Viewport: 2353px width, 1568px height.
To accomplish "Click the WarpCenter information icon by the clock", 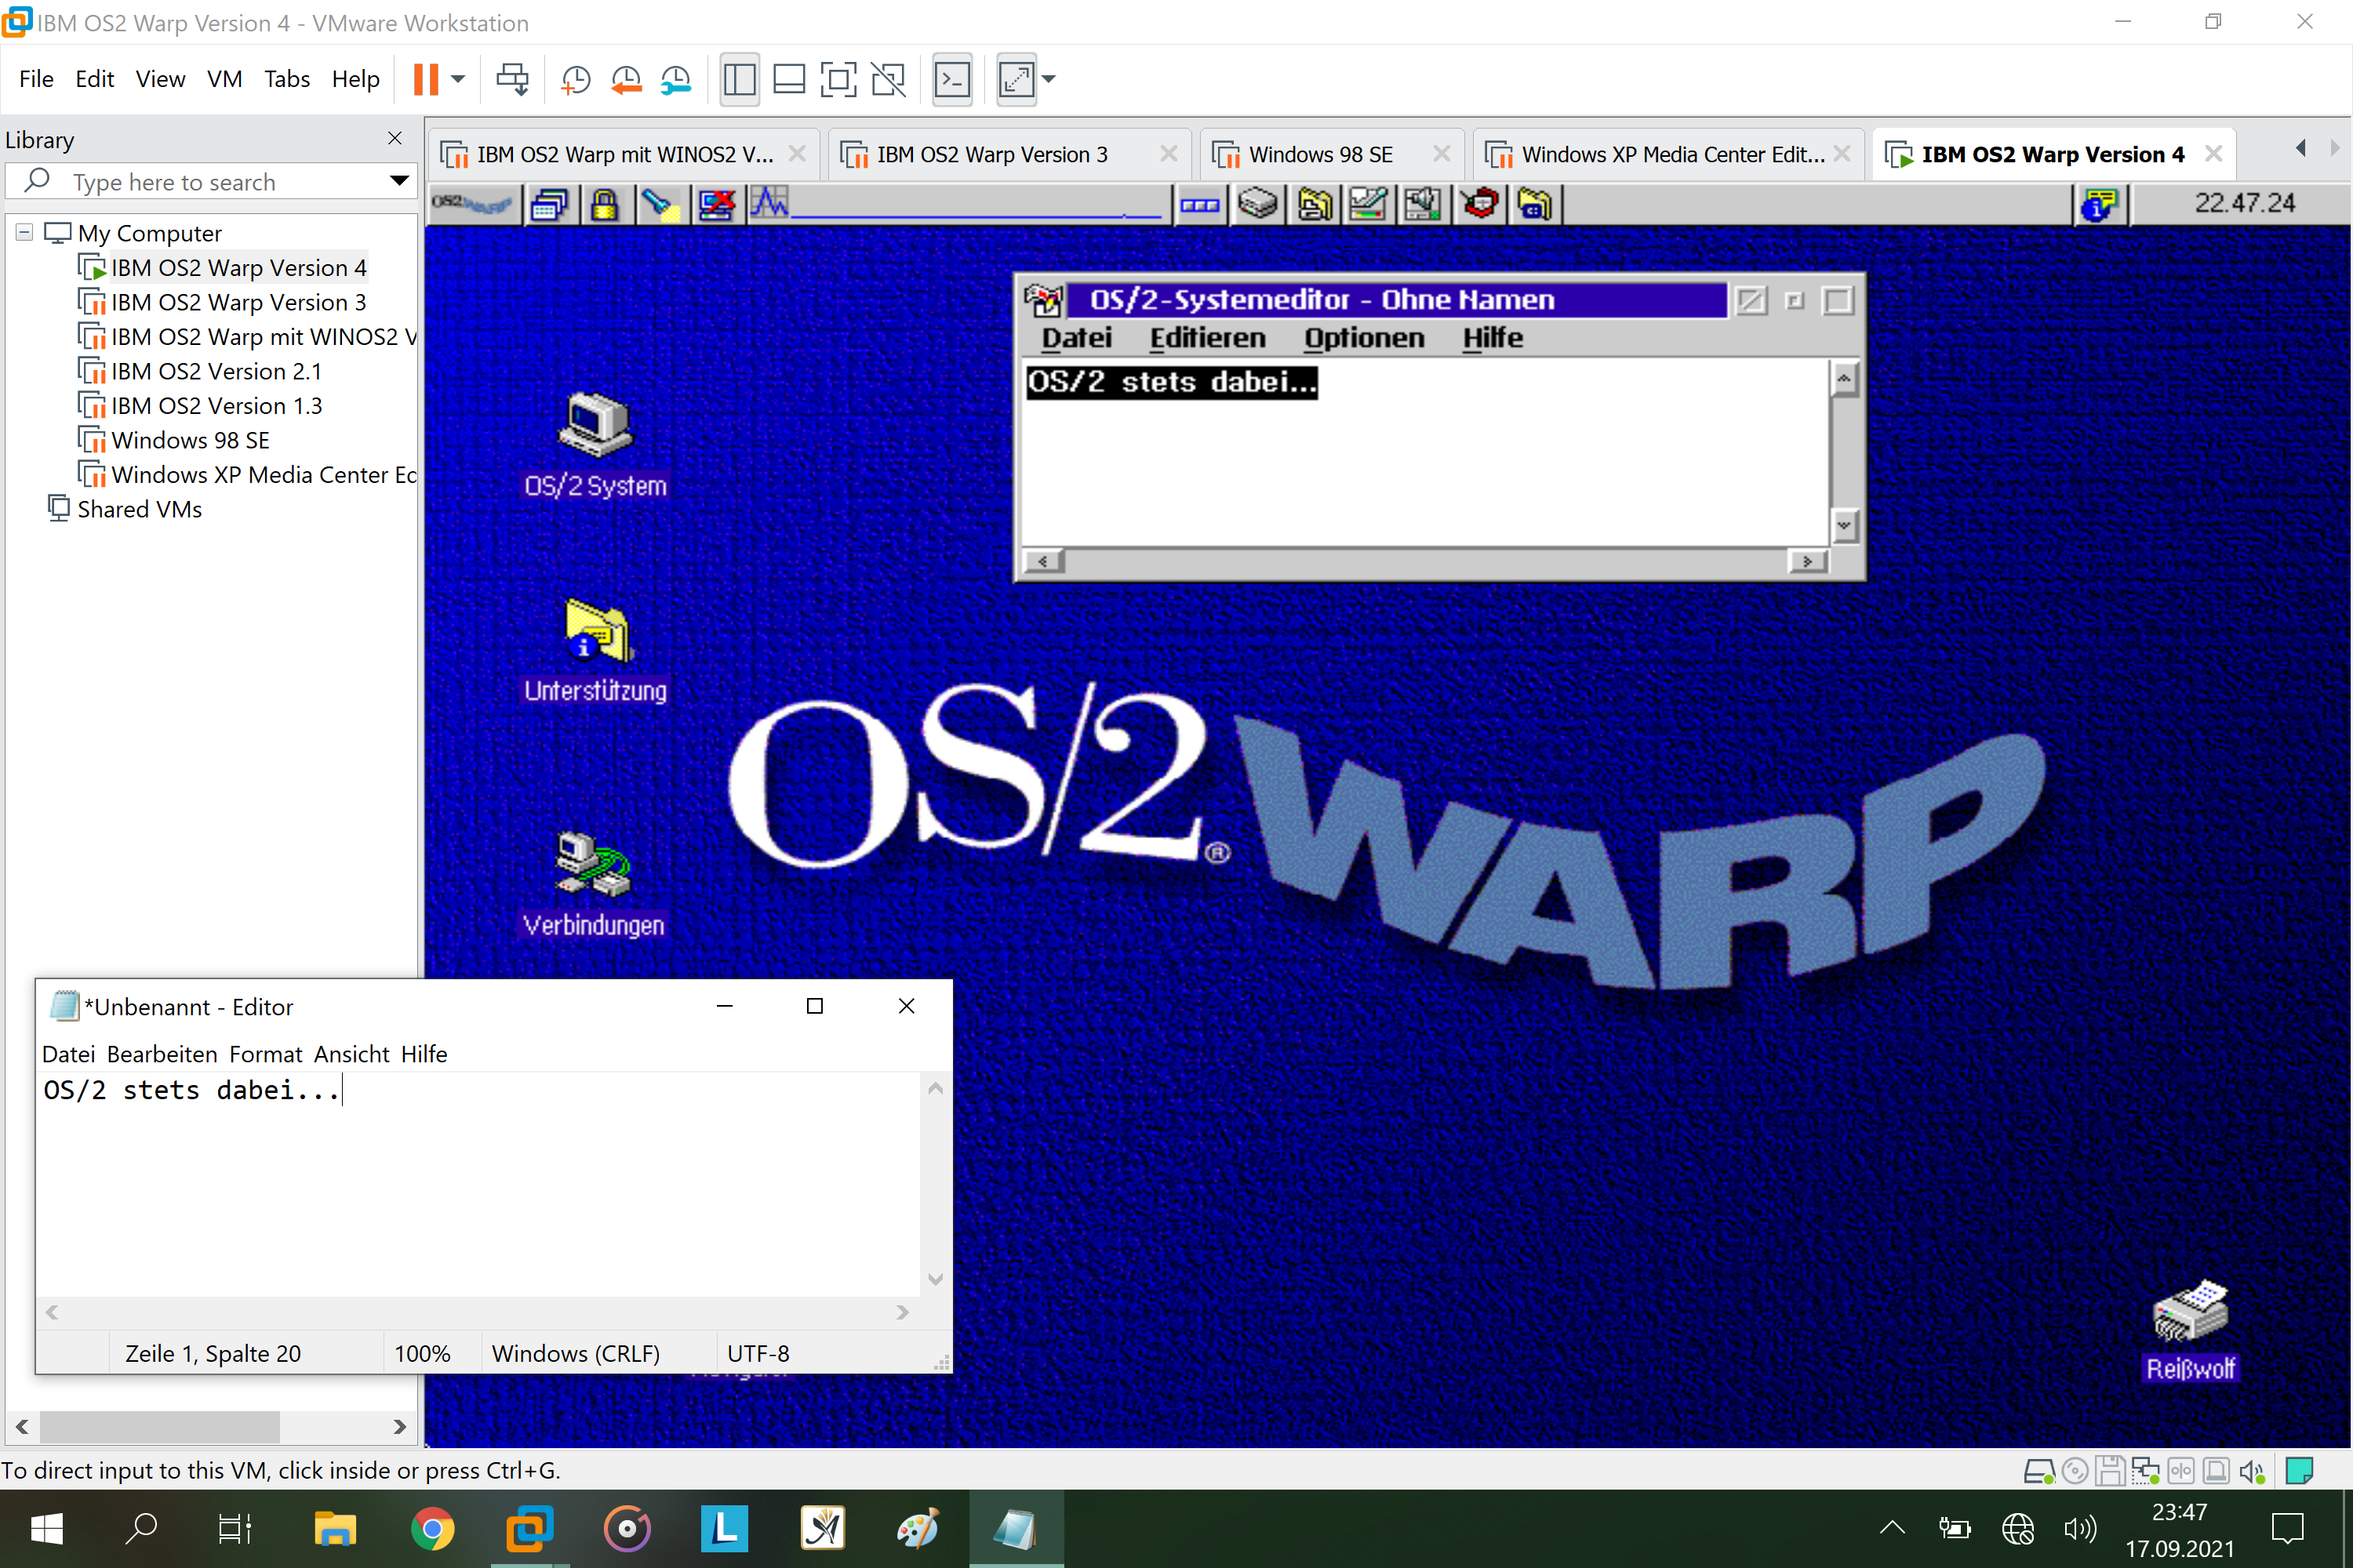I will (x=2100, y=204).
